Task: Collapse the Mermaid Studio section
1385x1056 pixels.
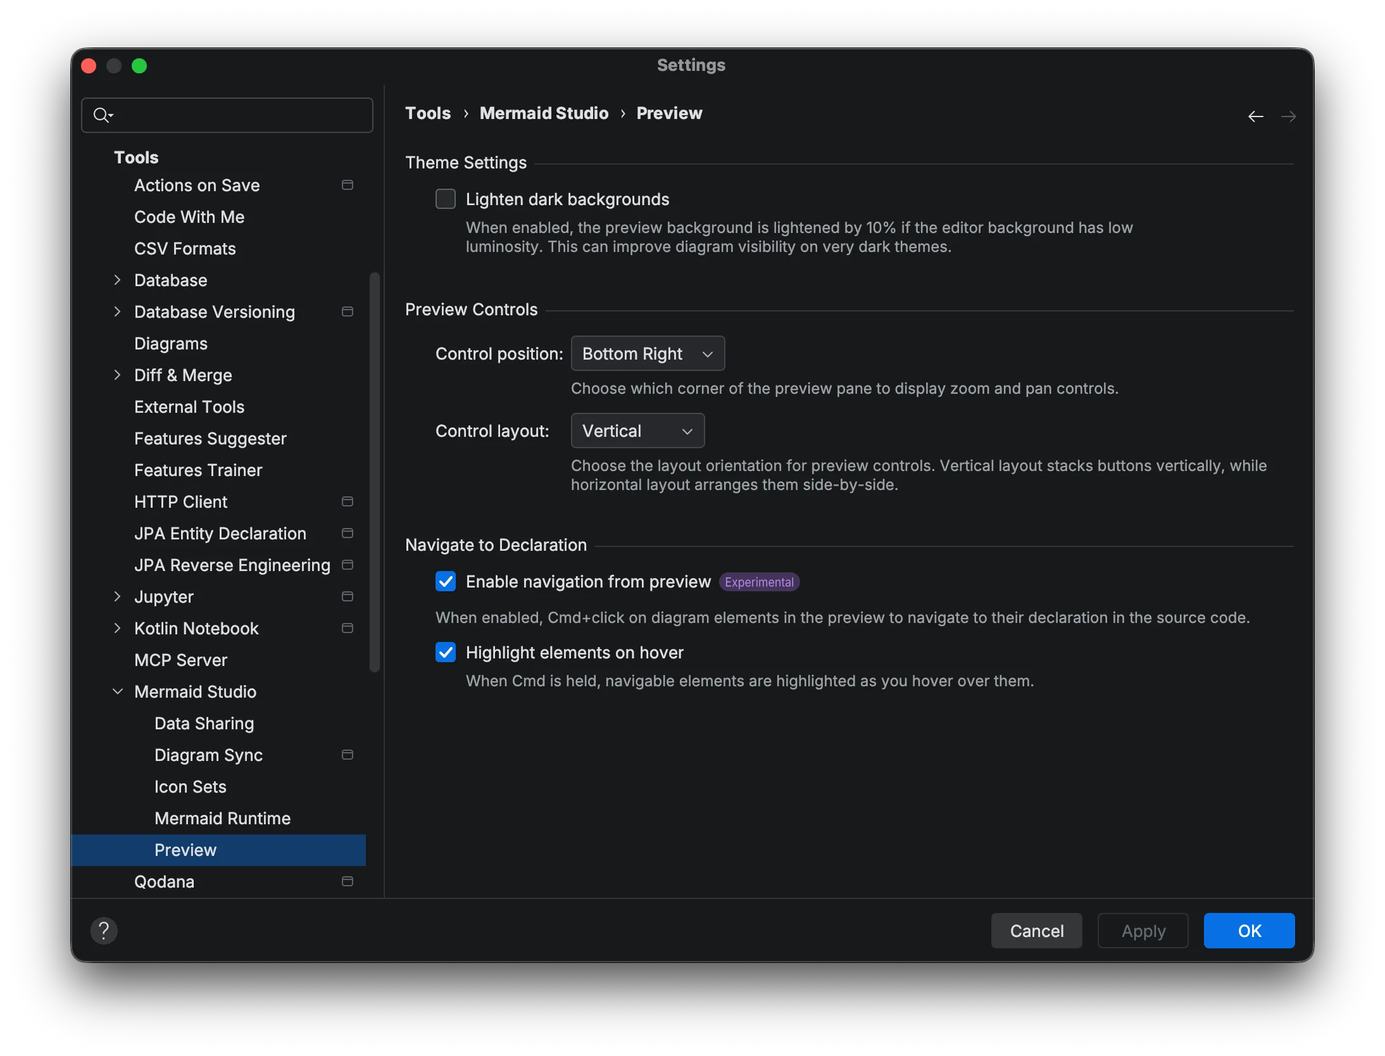Action: [x=118, y=691]
